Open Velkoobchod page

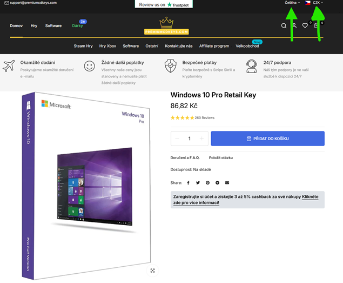(247, 46)
